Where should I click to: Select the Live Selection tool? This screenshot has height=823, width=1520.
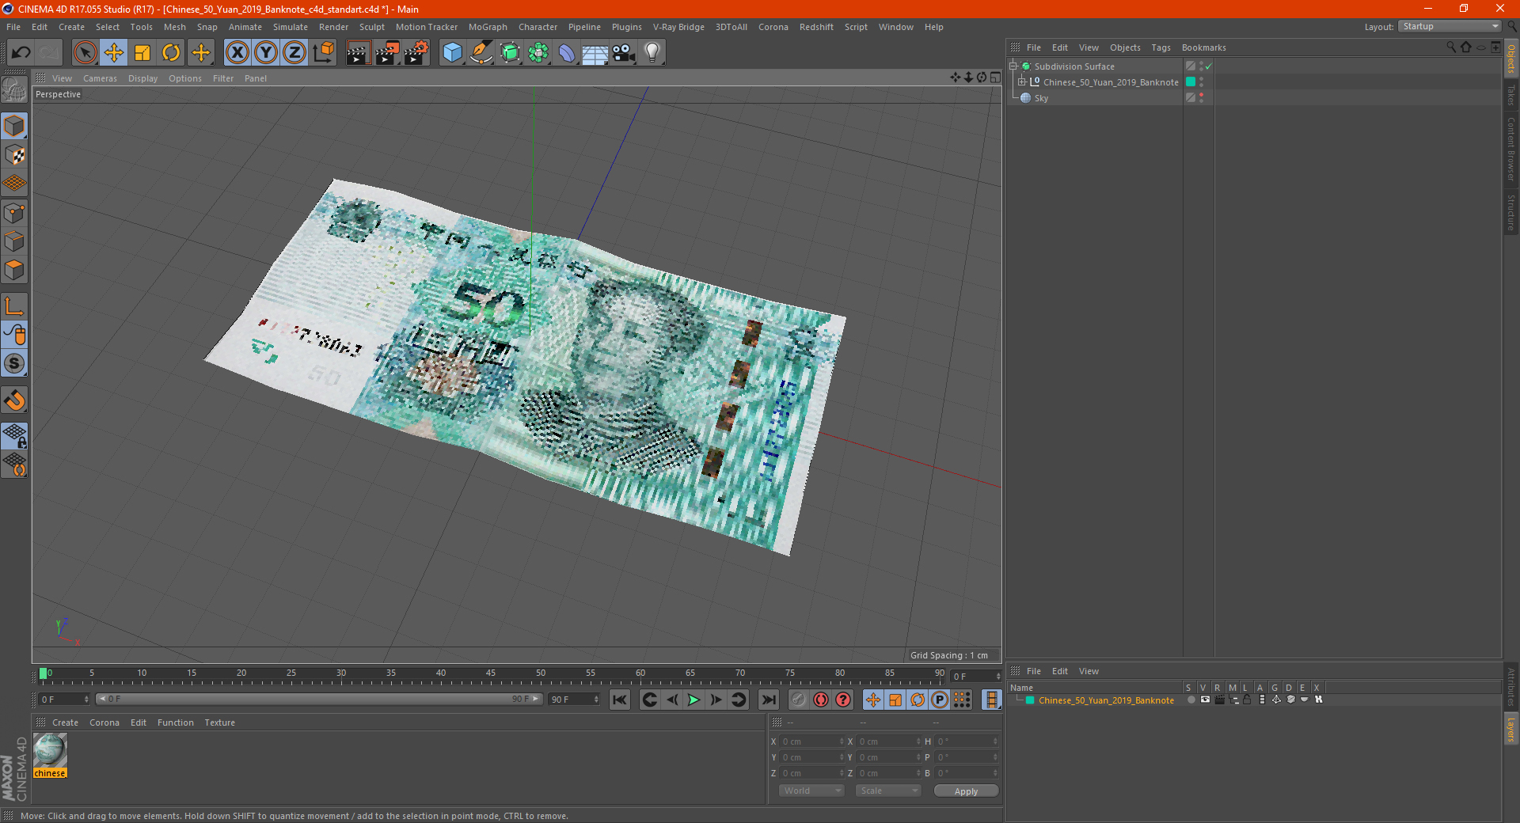(85, 53)
